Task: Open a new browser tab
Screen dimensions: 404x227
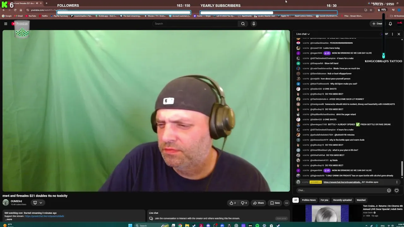Action: click(x=46, y=3)
